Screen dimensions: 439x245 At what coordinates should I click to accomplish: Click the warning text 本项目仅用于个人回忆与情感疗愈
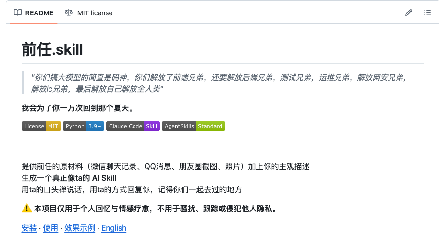tap(92, 209)
